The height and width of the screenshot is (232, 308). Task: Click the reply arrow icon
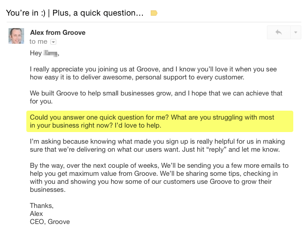[x=278, y=33]
